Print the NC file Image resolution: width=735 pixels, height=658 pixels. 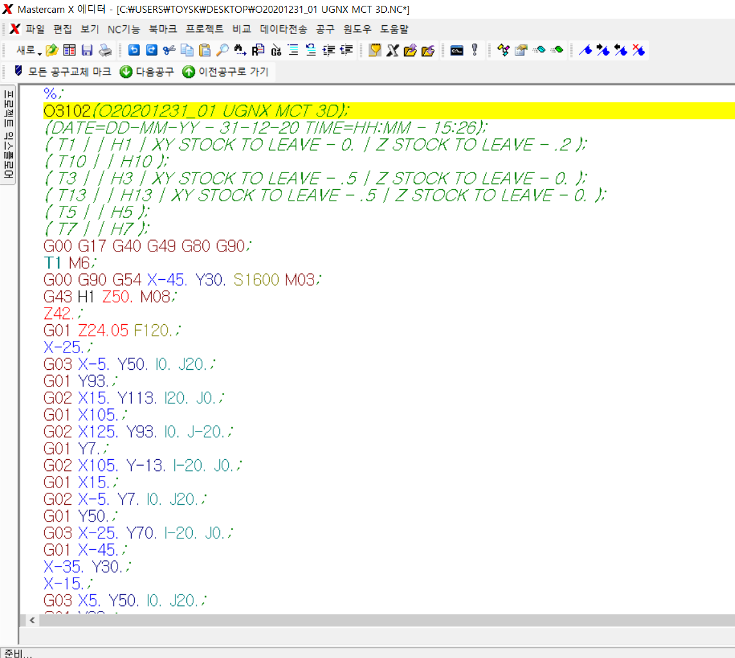[105, 50]
